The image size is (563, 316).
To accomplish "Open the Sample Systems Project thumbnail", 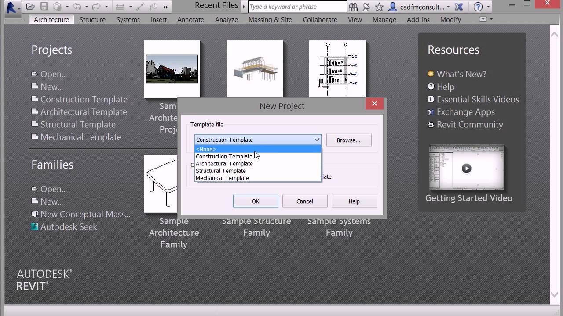I will (x=337, y=69).
